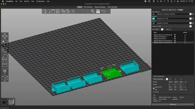Expand the Printer preset dropdown
Screen dimensions: 195x109
[x=190, y=23]
